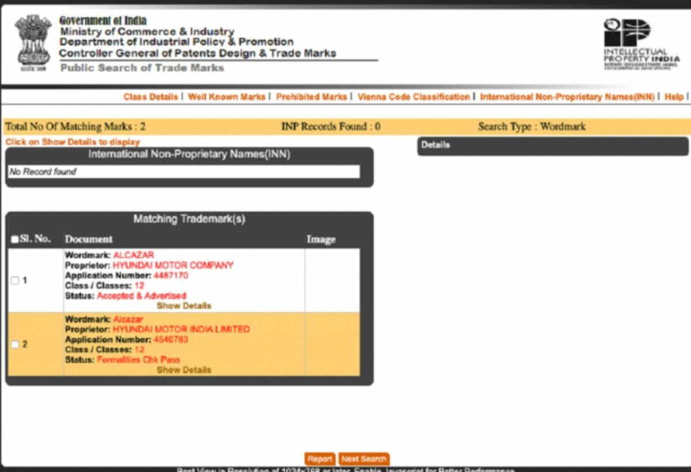Open Vienna Code Classification link

413,97
